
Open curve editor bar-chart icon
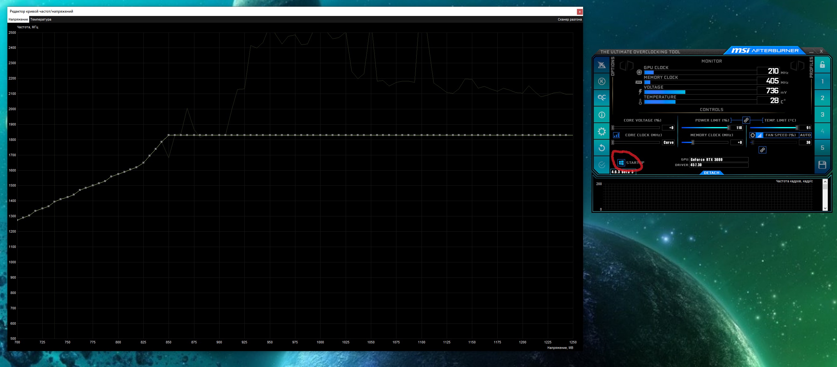[616, 135]
